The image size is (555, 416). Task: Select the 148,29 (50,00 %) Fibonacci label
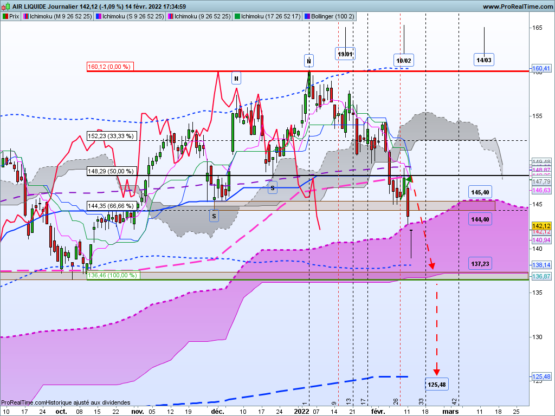click(112, 171)
